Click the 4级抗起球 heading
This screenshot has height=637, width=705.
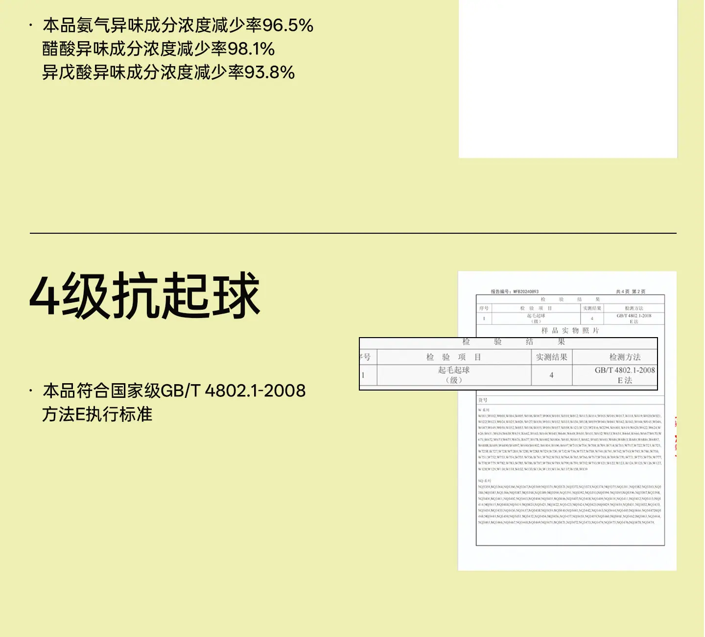[145, 295]
